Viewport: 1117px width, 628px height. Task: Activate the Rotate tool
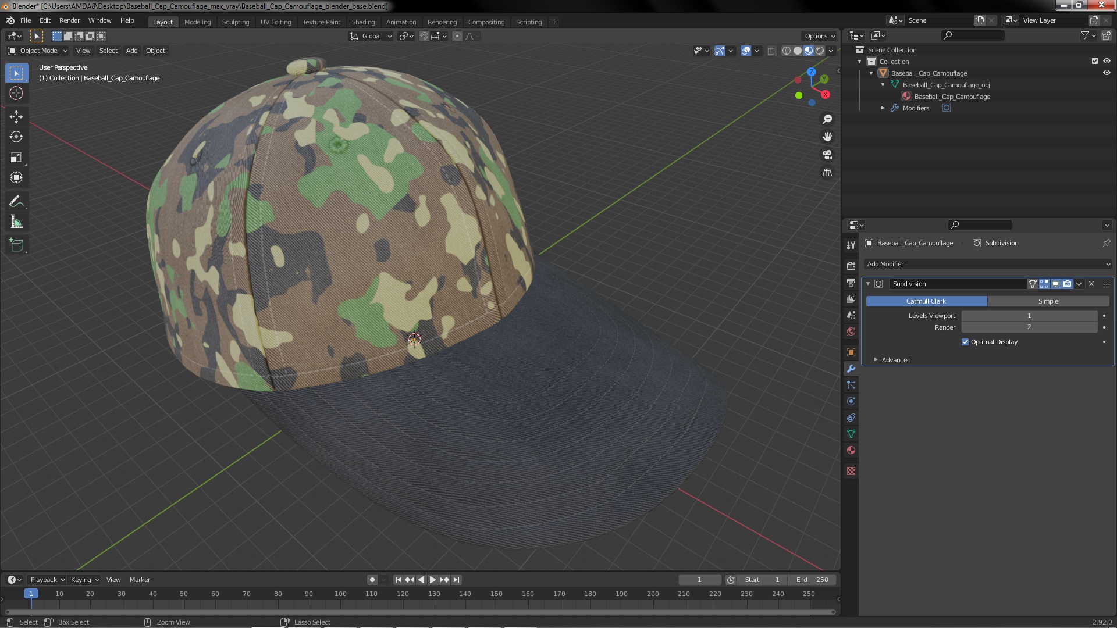point(16,137)
